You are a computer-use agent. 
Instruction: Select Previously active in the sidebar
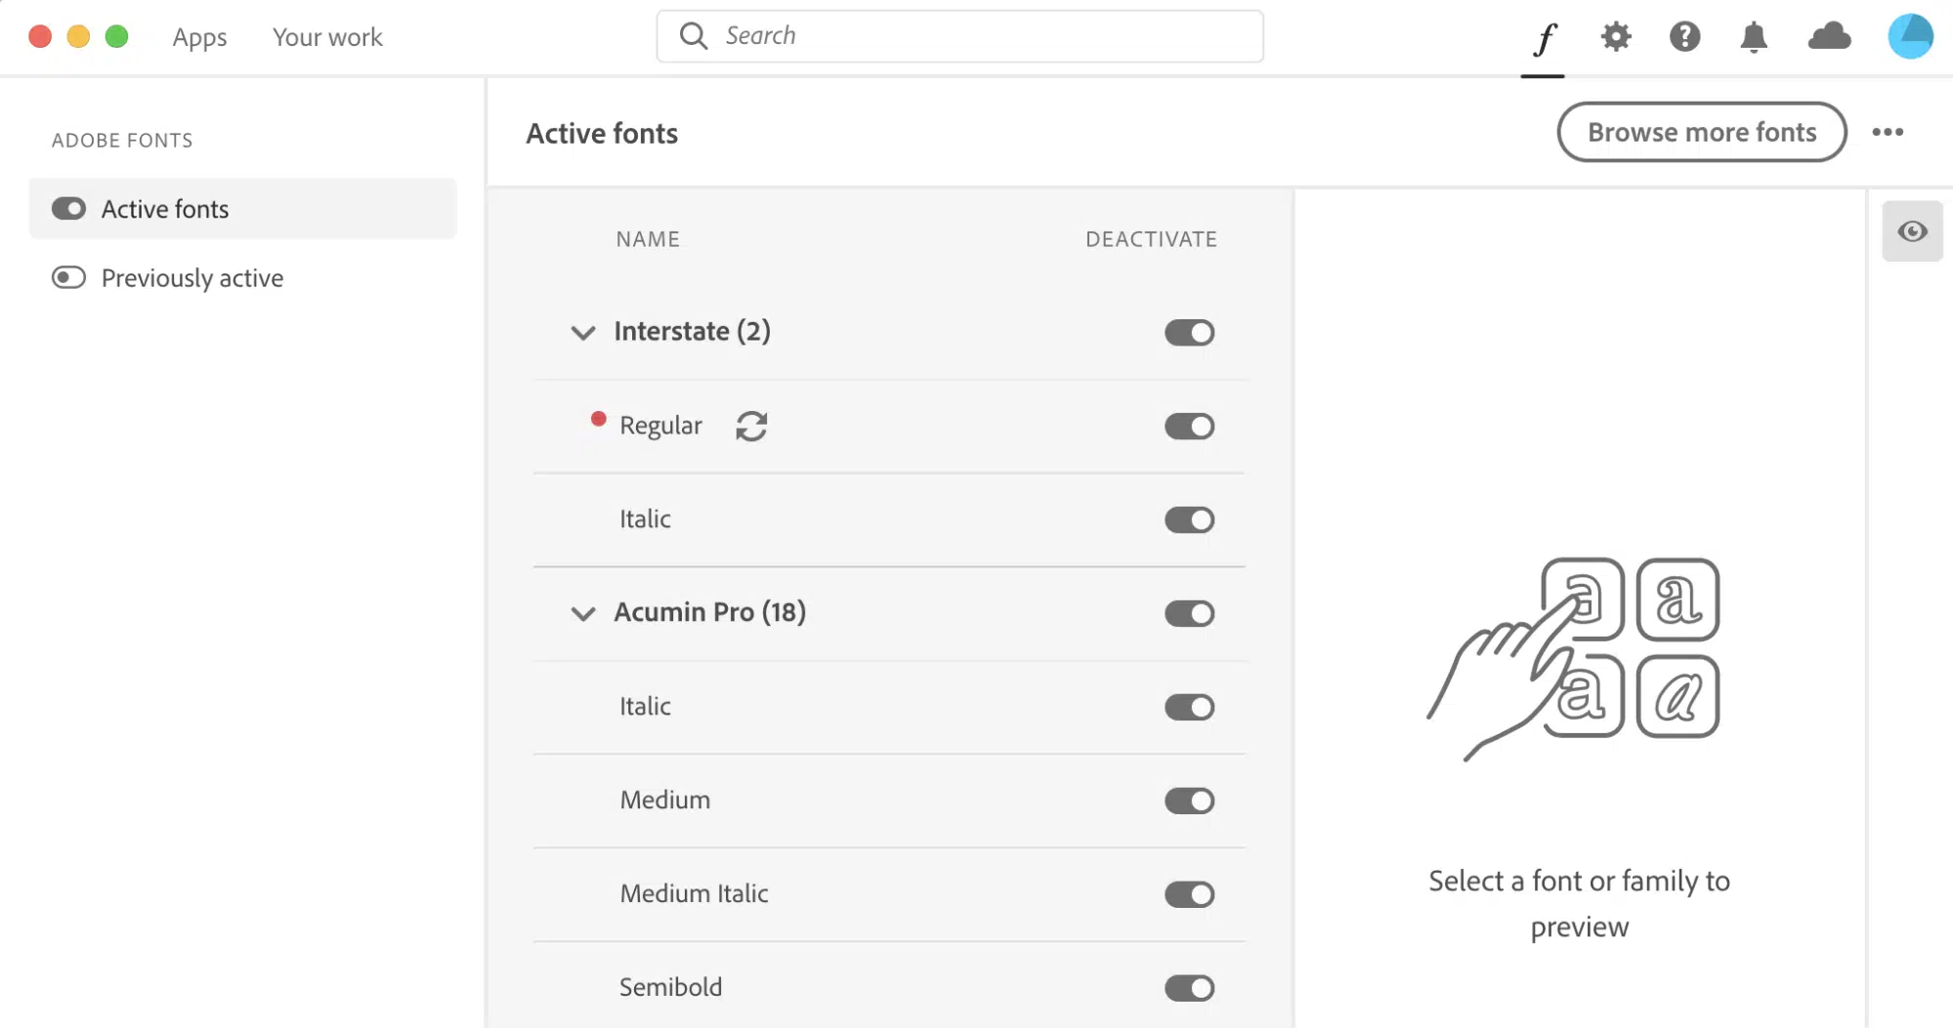click(x=191, y=278)
